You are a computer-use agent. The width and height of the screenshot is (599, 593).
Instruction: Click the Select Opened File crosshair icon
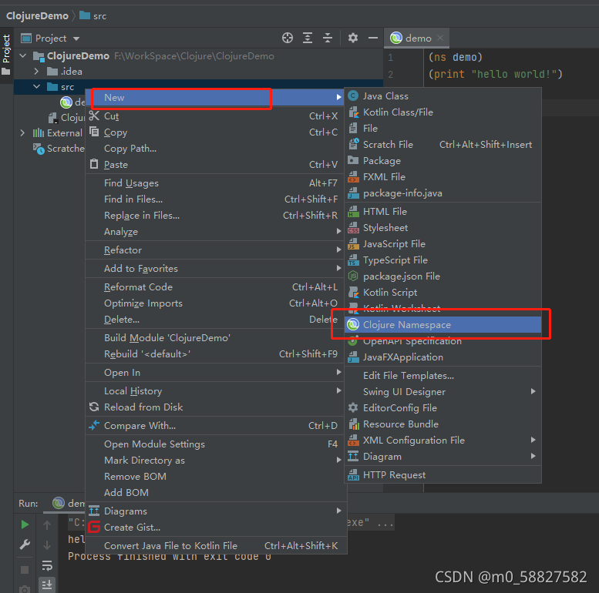pos(288,38)
